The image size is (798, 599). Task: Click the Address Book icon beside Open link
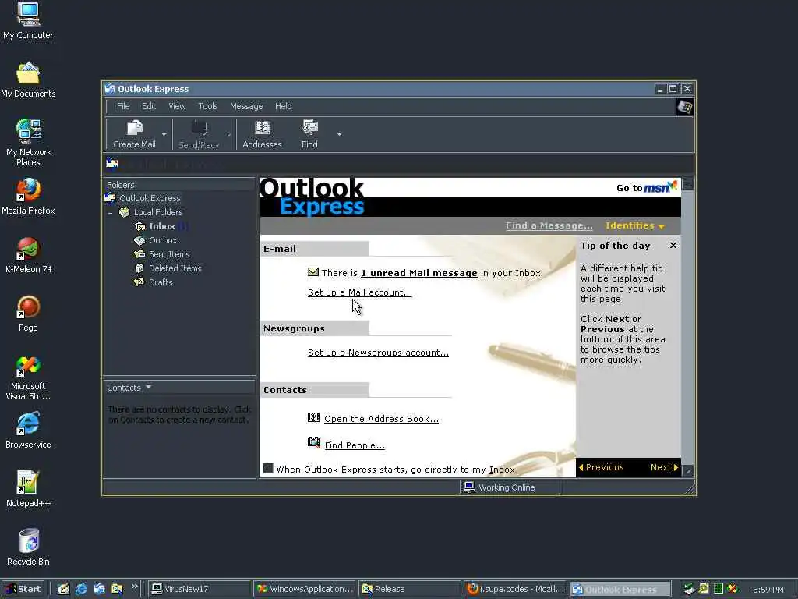click(313, 418)
